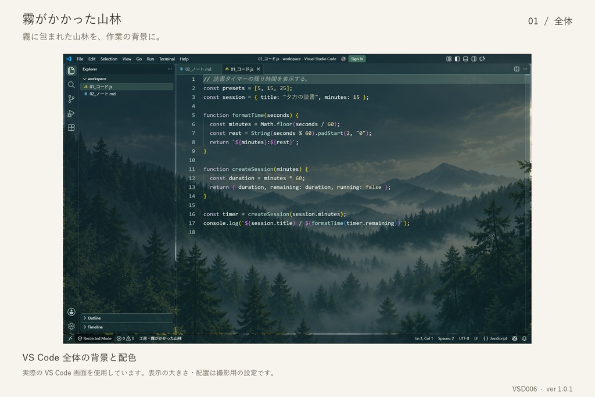Open the Terminal menu

[167, 59]
